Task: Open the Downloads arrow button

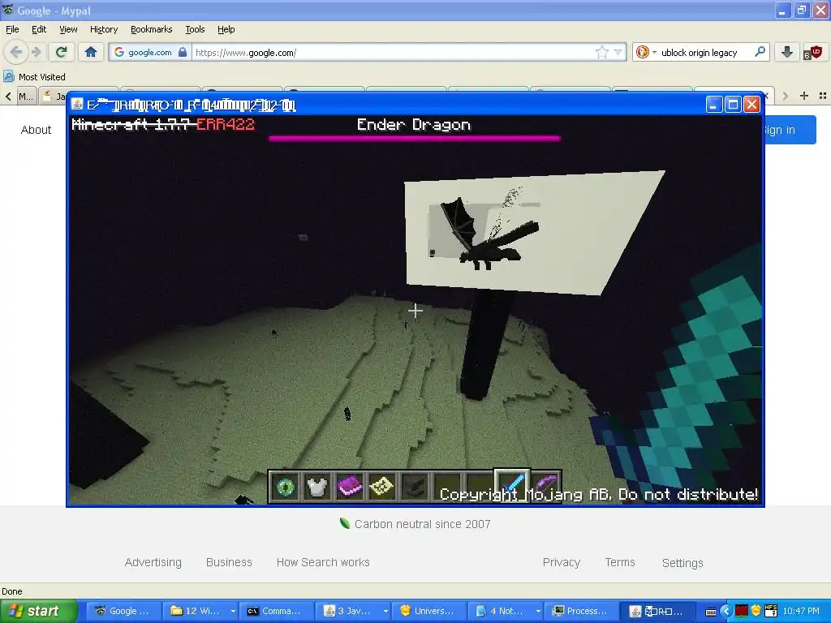Action: 787,52
